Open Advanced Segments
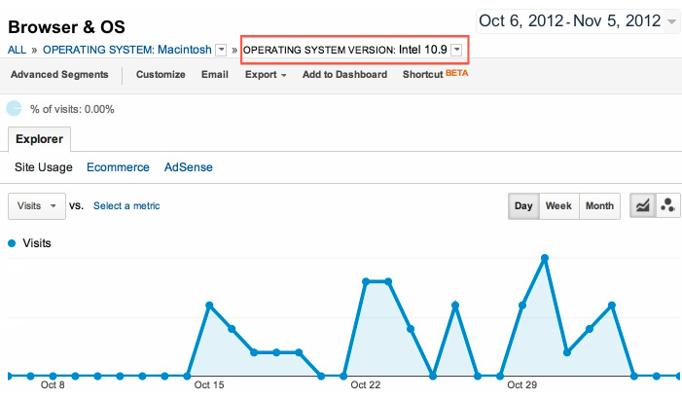Viewport: 682px width, 400px height. click(x=59, y=74)
